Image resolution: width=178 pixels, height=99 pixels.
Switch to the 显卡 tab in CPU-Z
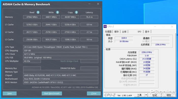click(x=147, y=32)
